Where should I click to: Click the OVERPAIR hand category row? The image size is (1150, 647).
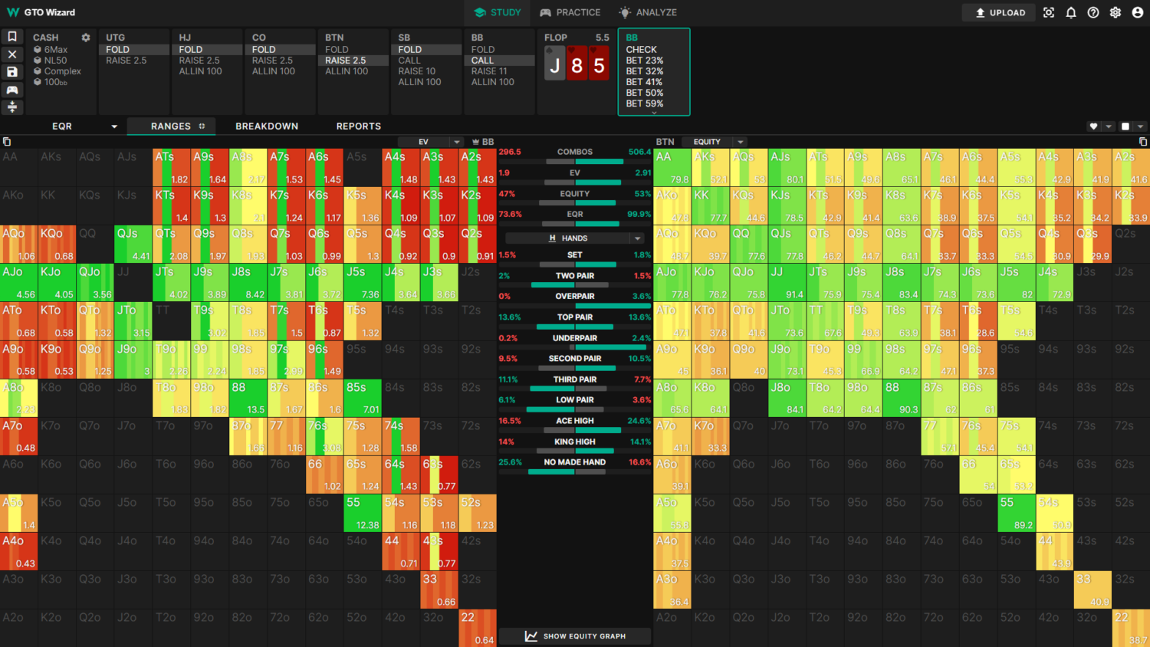pos(575,300)
